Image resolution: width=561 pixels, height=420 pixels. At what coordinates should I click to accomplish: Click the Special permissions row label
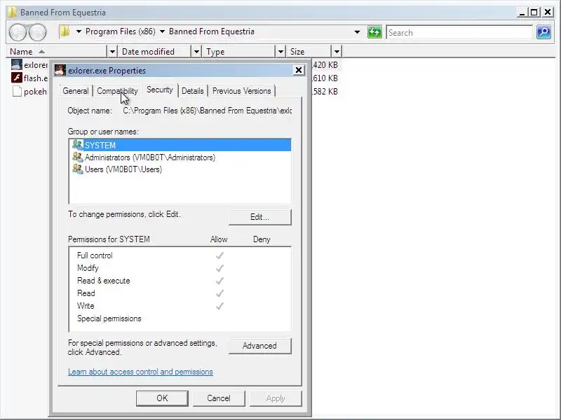coord(109,318)
